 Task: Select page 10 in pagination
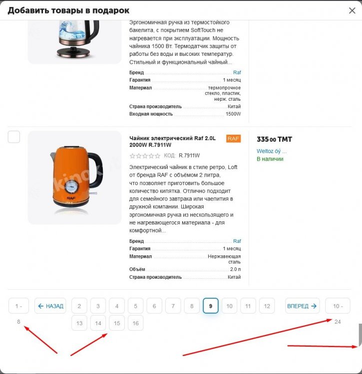(229, 306)
